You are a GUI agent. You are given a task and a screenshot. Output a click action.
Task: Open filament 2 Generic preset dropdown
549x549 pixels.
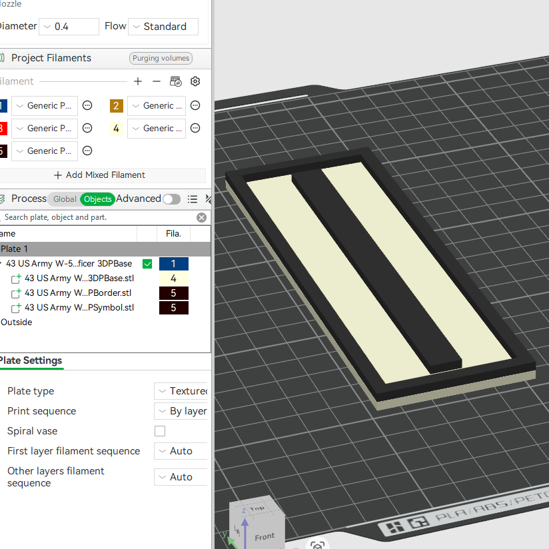[157, 106]
